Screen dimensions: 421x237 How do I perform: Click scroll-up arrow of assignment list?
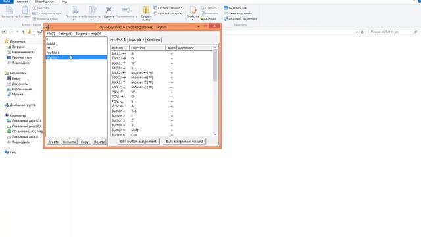click(x=215, y=47)
